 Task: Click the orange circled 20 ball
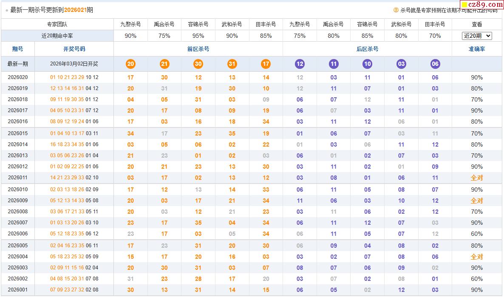coord(130,64)
